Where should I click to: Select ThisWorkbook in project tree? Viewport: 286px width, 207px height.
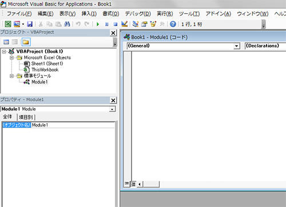45,70
